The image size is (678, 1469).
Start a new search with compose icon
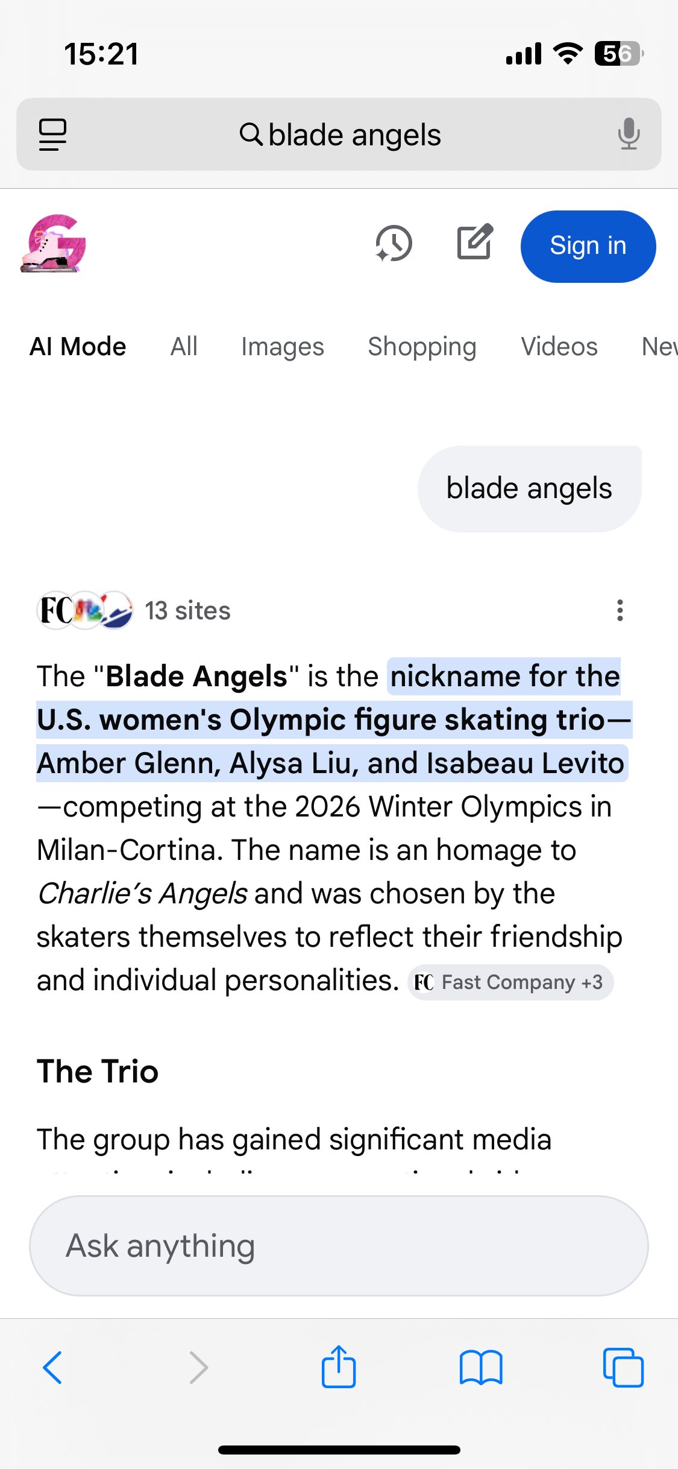[475, 243]
